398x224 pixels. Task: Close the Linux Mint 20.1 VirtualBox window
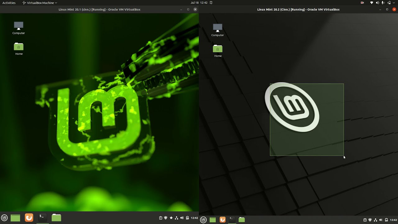[195, 9]
